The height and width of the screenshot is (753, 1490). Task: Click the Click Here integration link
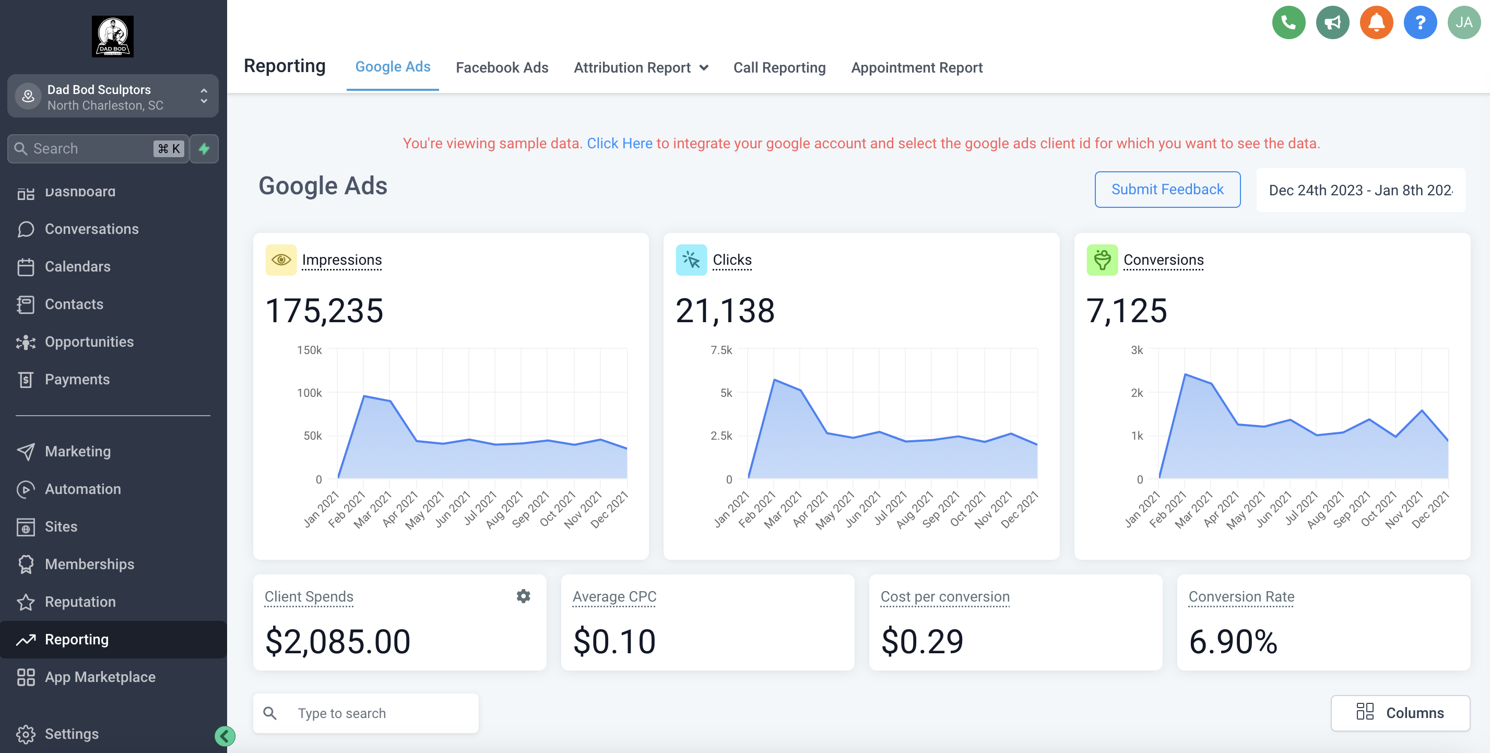pos(620,143)
